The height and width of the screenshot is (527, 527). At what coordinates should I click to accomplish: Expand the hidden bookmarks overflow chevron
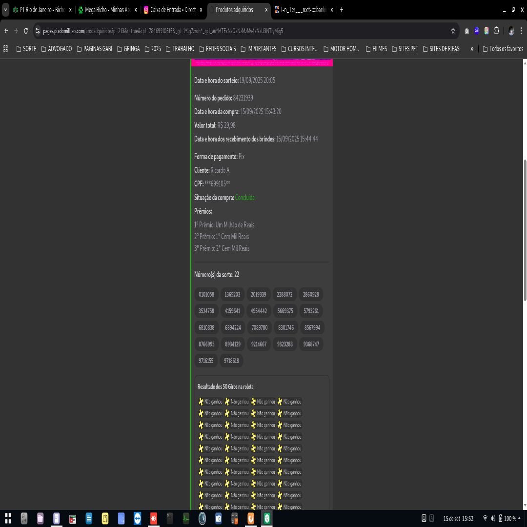tap(471, 49)
